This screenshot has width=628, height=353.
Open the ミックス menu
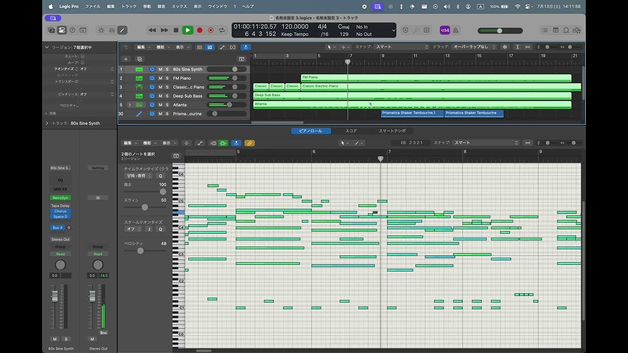(x=179, y=6)
